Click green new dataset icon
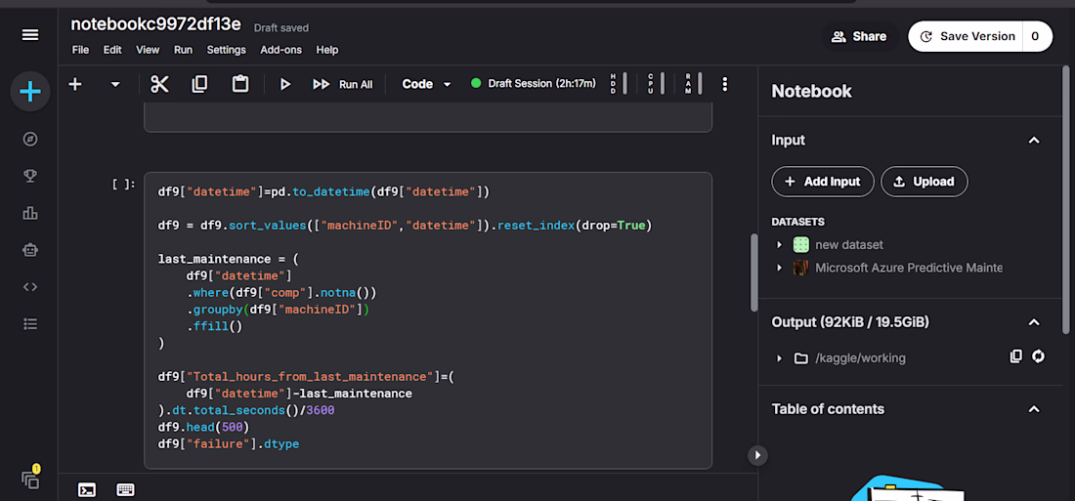 point(800,245)
